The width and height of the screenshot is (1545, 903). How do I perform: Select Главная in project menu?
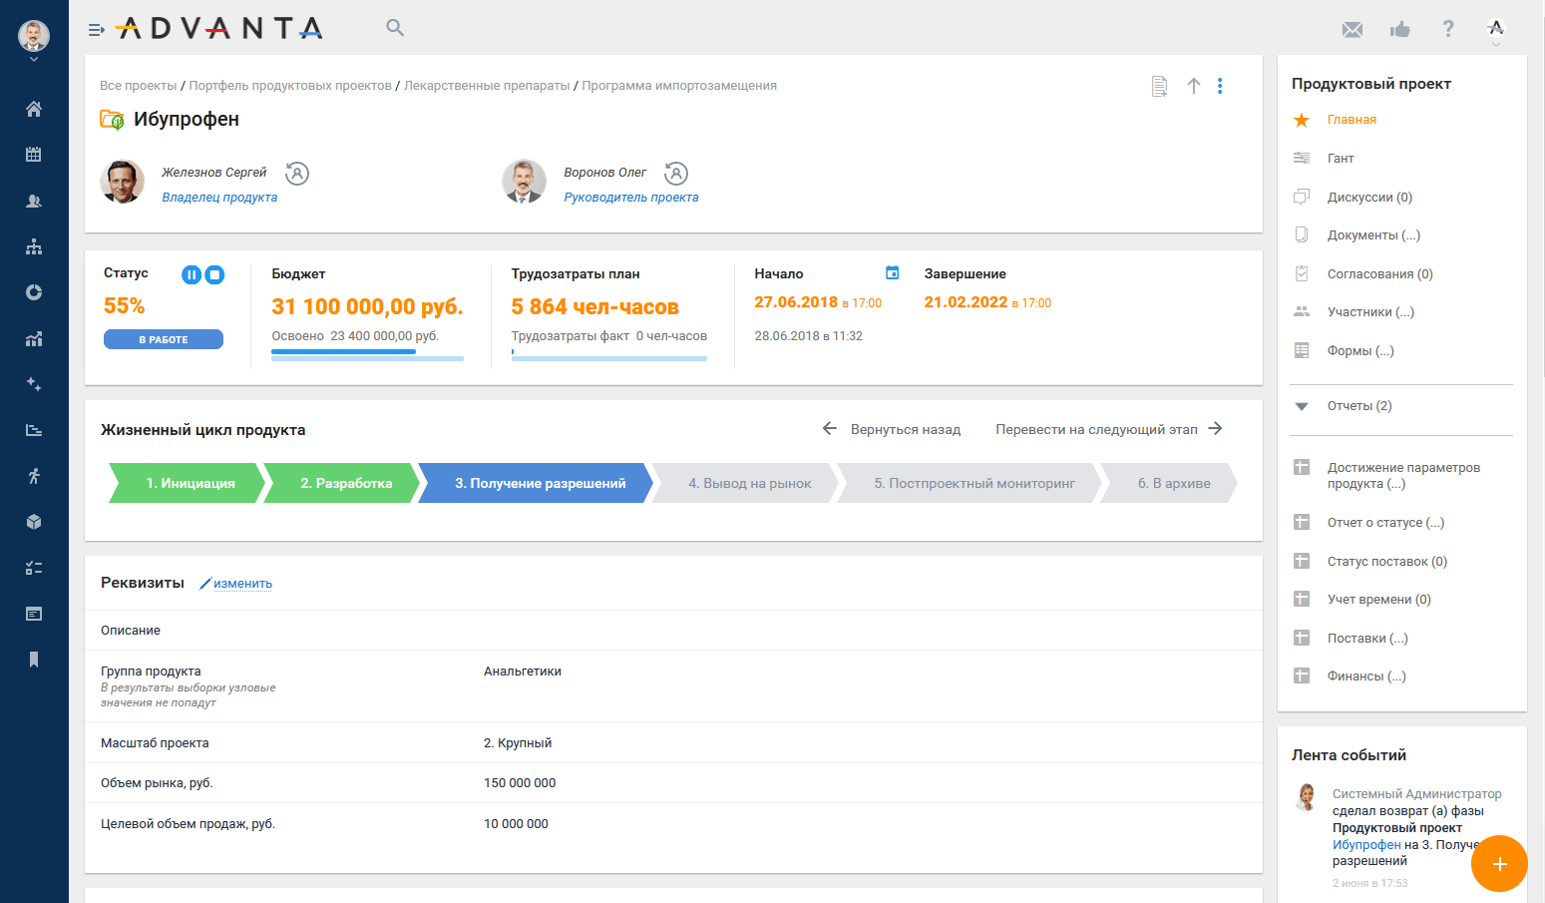[x=1352, y=120]
